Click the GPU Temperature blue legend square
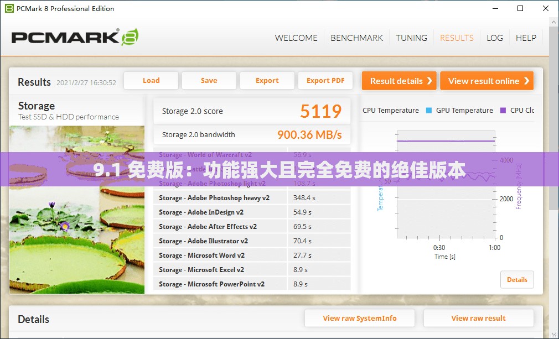559x339 pixels. [429, 111]
